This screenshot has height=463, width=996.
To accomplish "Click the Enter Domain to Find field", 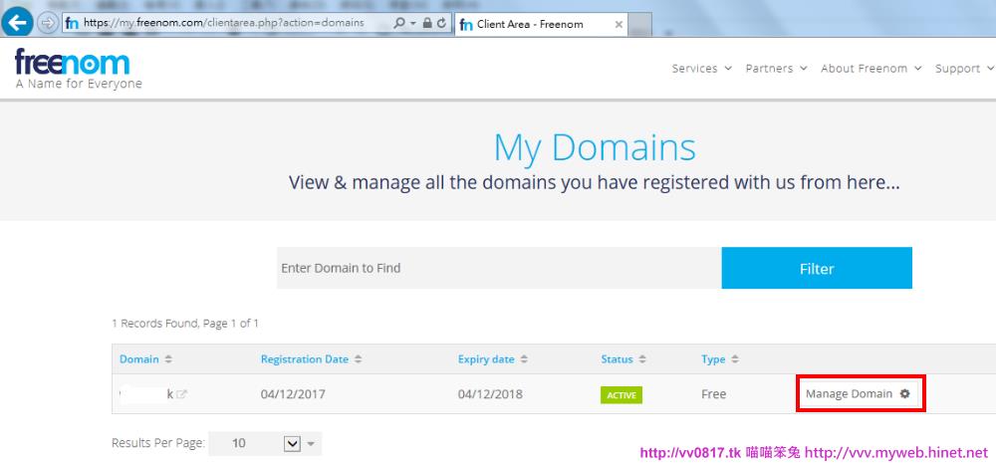I will coord(499,268).
